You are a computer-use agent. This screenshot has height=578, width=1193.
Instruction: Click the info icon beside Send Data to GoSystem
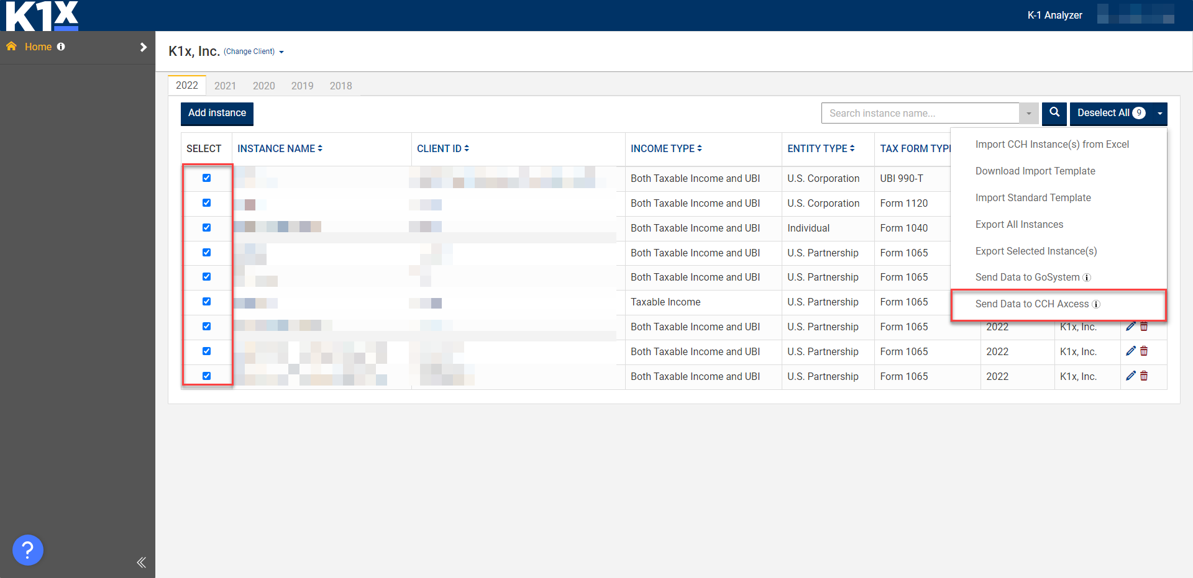[1087, 278]
